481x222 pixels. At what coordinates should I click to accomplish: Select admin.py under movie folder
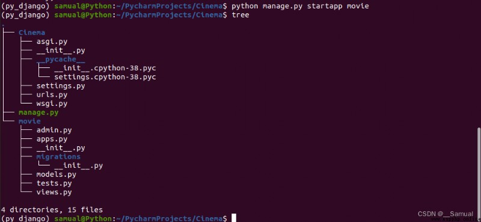coord(54,130)
